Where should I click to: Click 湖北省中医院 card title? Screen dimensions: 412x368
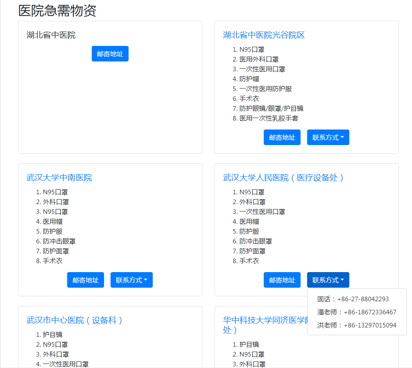[51, 35]
